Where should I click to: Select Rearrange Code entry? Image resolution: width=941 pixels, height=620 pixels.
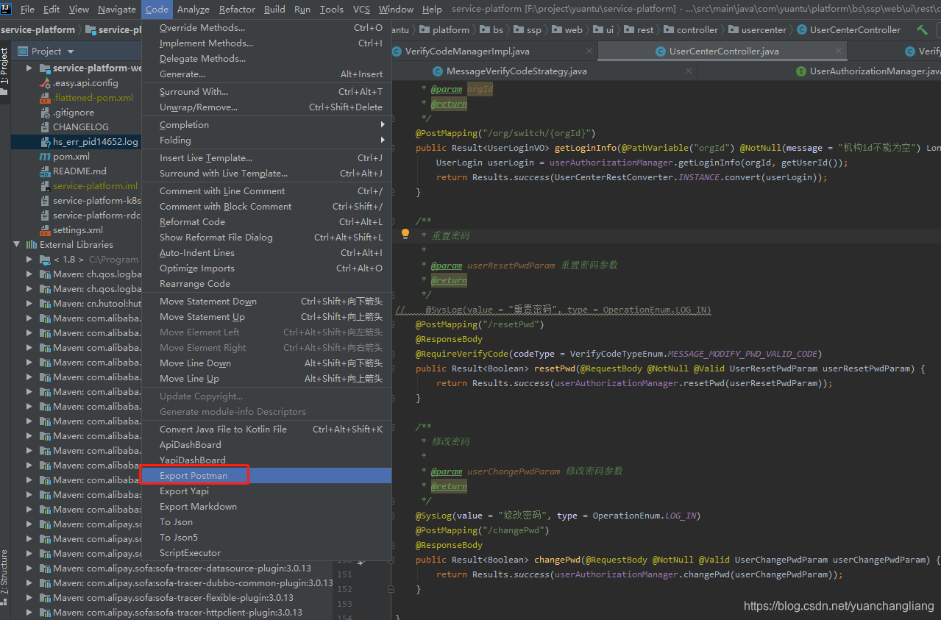click(266, 284)
